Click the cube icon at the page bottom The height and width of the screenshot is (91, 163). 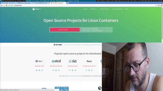click(100, 88)
